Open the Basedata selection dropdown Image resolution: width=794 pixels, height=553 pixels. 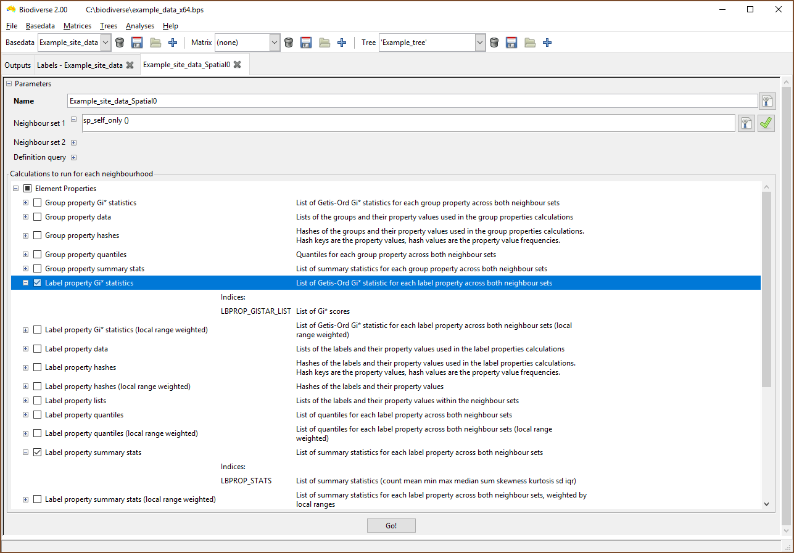[x=105, y=42]
